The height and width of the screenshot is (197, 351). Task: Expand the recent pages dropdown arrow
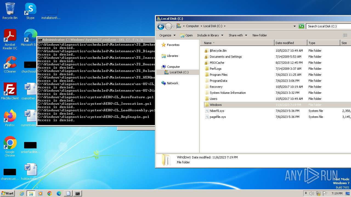174,27
